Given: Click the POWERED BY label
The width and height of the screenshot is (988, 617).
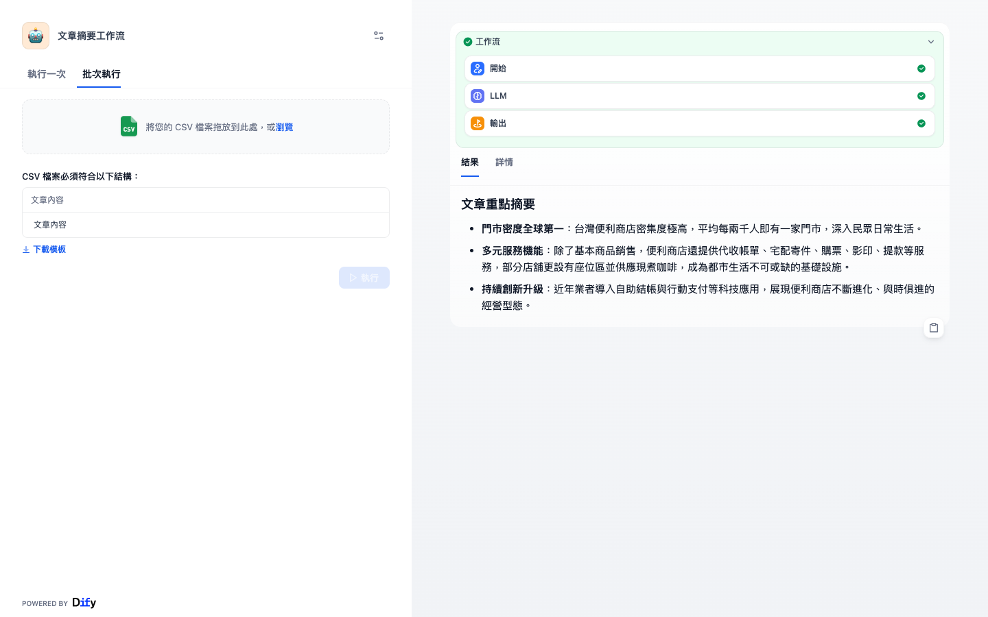Looking at the screenshot, I should 45,603.
